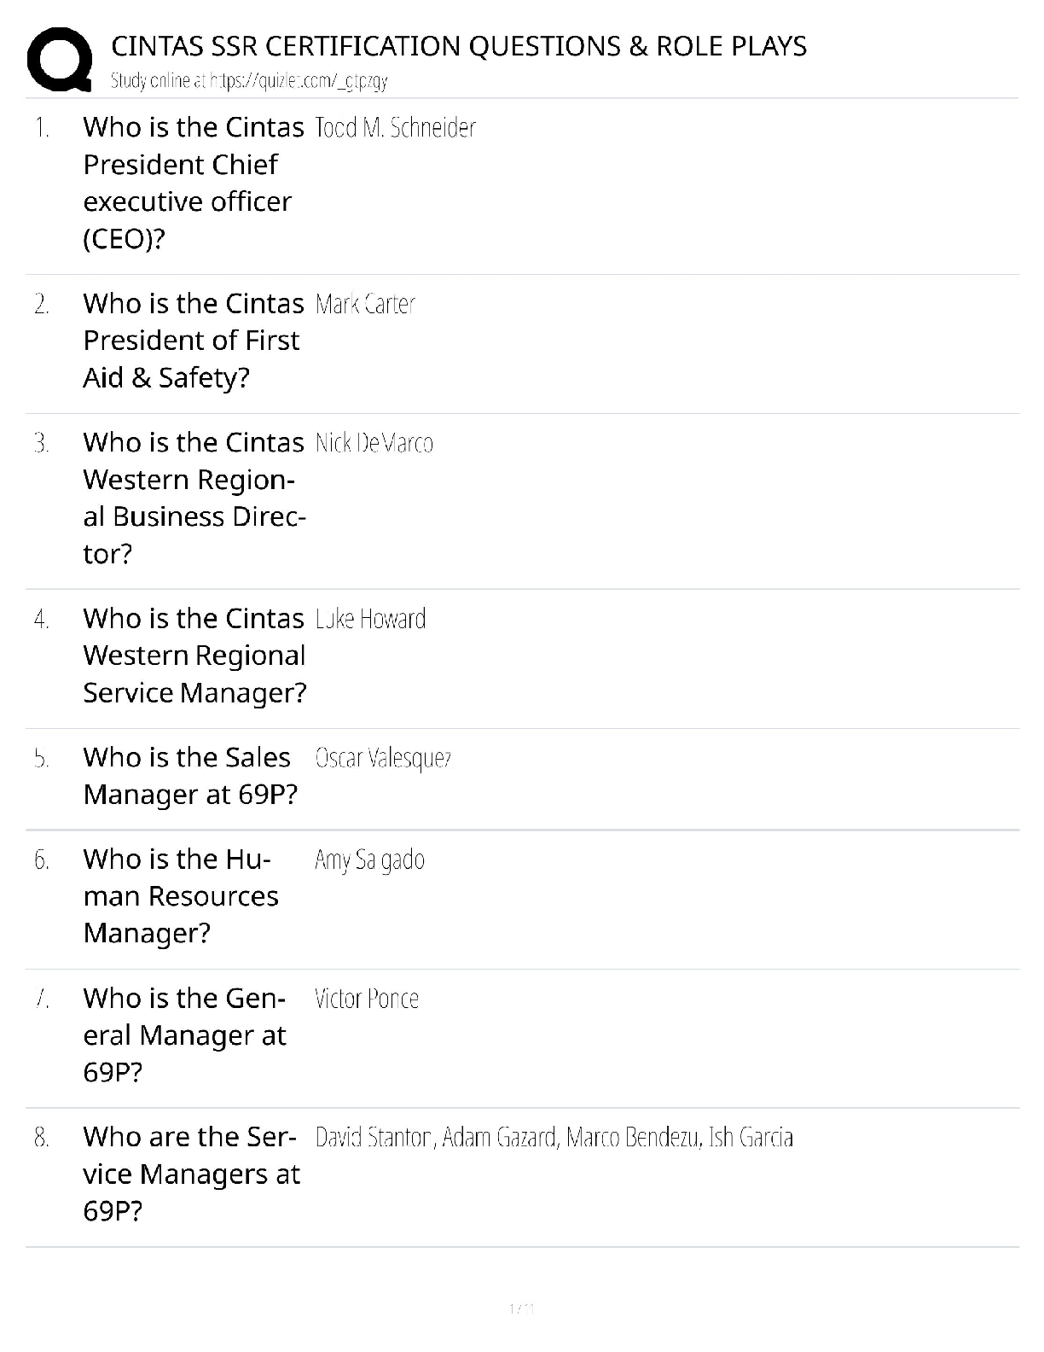Select the Service Managers at 69P question
Image resolution: width=1044 pixels, height=1352 pixels.
coord(191,1174)
